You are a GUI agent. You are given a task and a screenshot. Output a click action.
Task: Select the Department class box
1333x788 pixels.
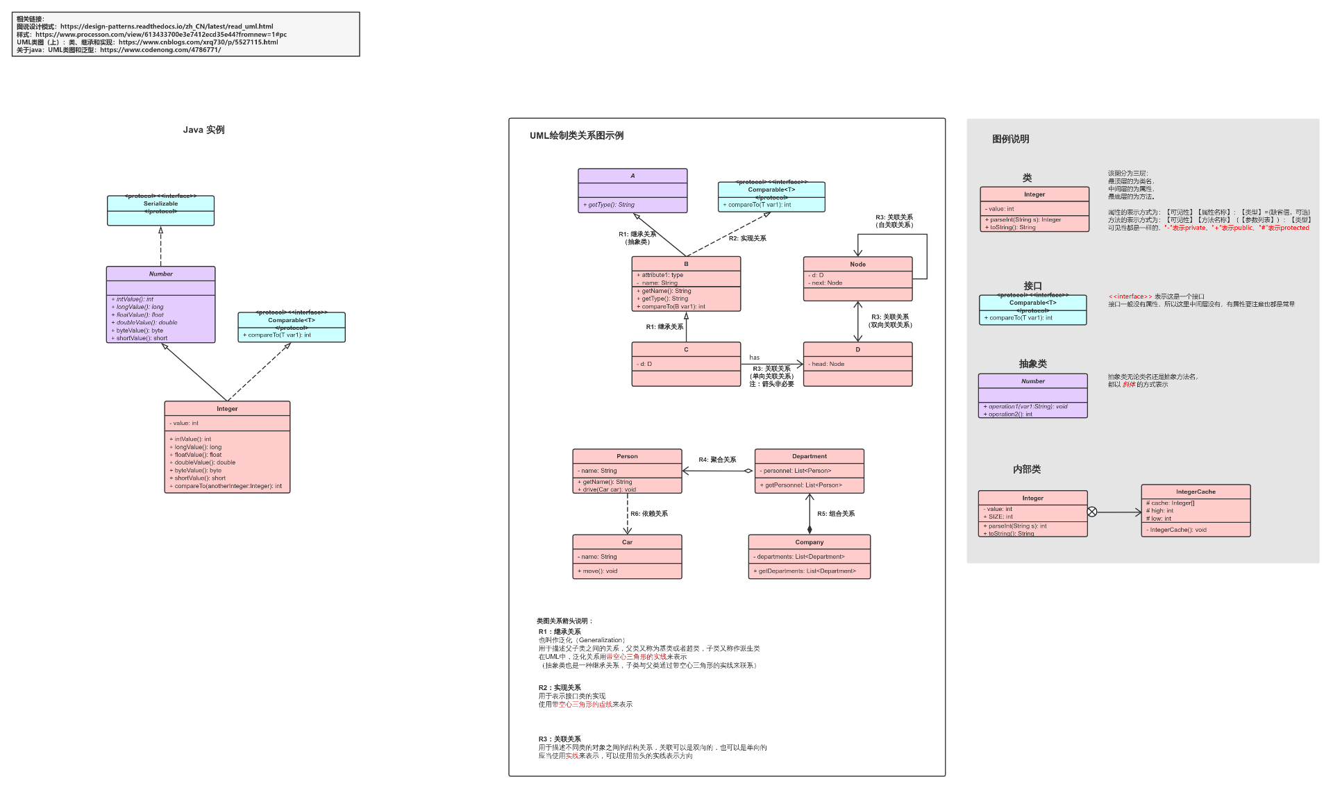coord(810,469)
